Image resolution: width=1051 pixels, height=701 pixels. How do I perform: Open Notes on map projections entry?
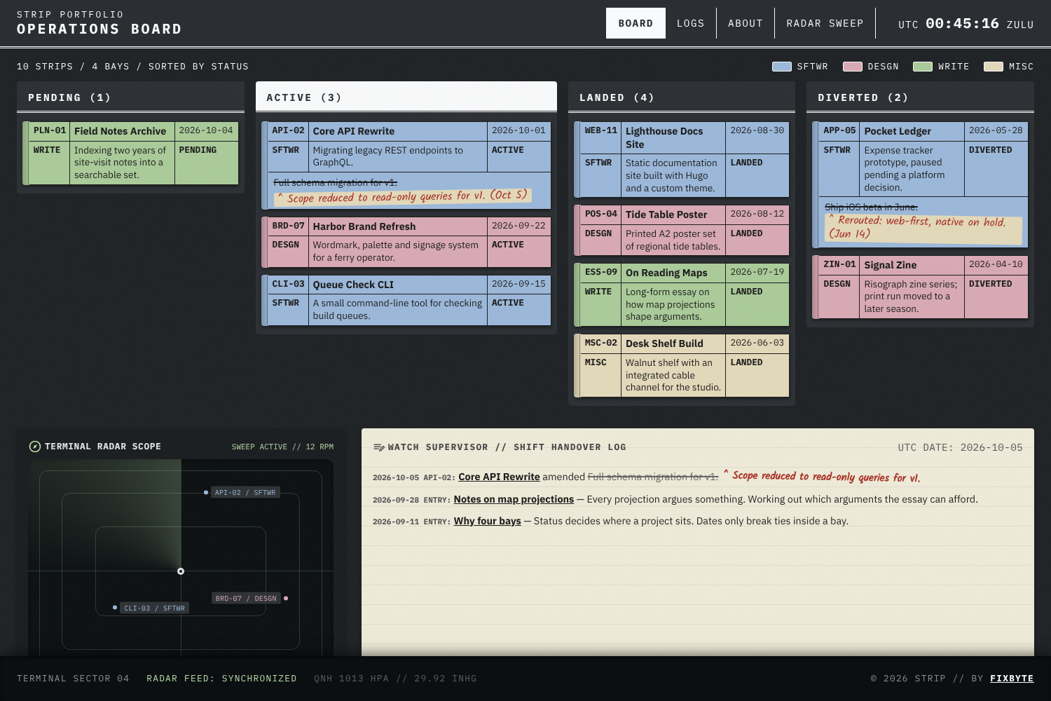click(x=514, y=499)
